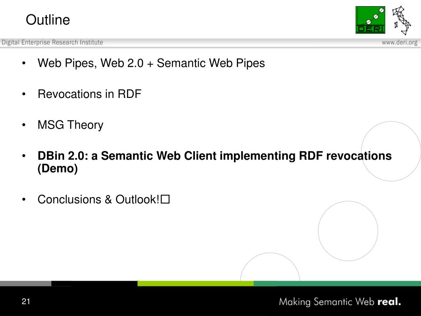The image size is (421, 316).
Task: Select the bold "DBin 2.0" bullet
Action: [x=215, y=162]
